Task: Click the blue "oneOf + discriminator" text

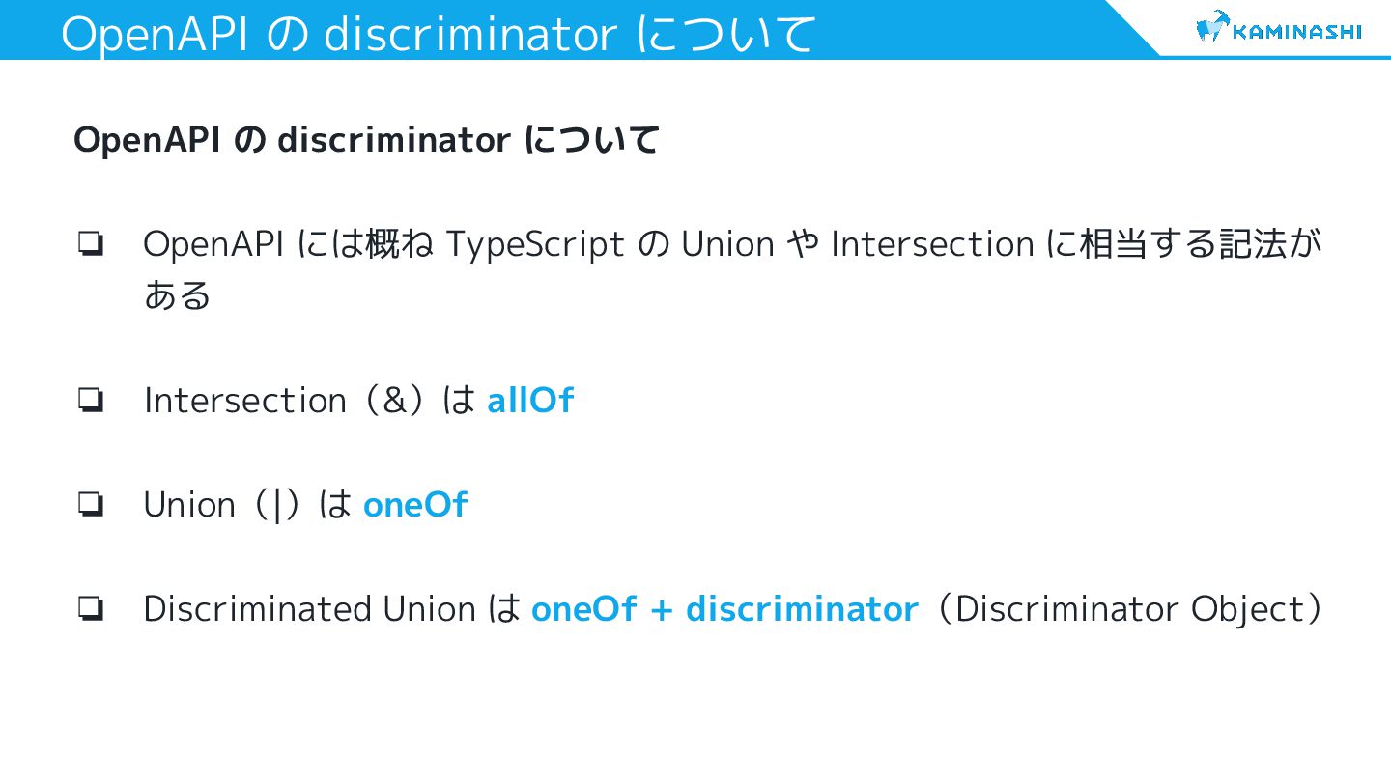Action: point(724,609)
